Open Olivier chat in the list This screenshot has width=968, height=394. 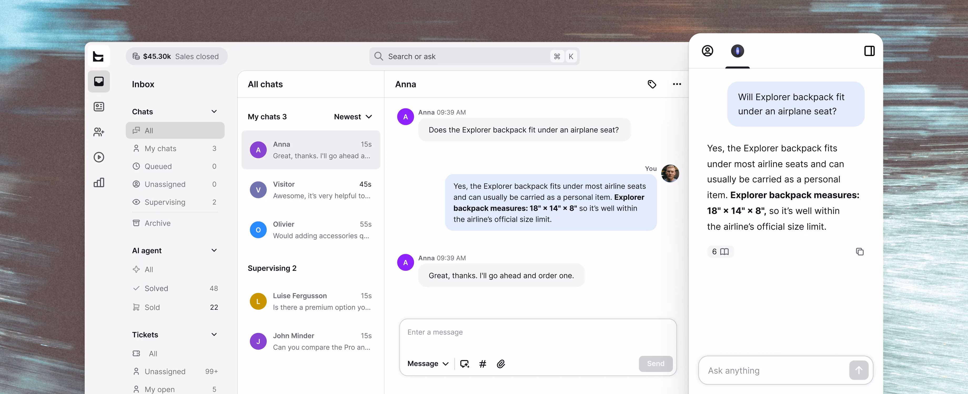(x=310, y=230)
